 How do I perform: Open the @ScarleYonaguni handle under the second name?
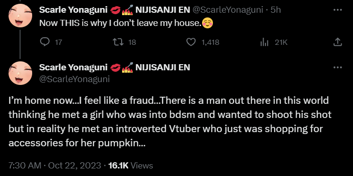pos(74,79)
